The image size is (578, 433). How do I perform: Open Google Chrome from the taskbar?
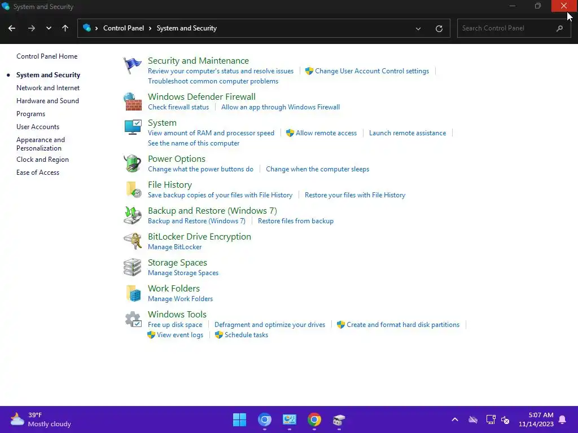314,419
